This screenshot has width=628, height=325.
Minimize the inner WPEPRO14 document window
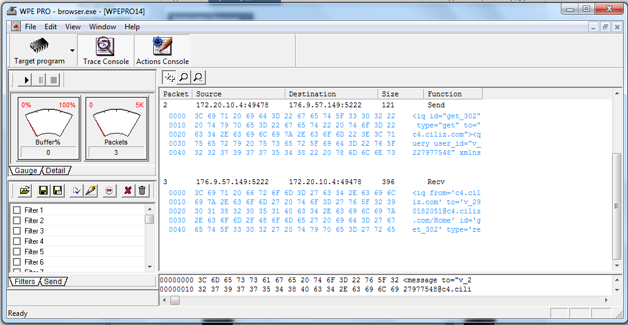pyautogui.click(x=594, y=27)
